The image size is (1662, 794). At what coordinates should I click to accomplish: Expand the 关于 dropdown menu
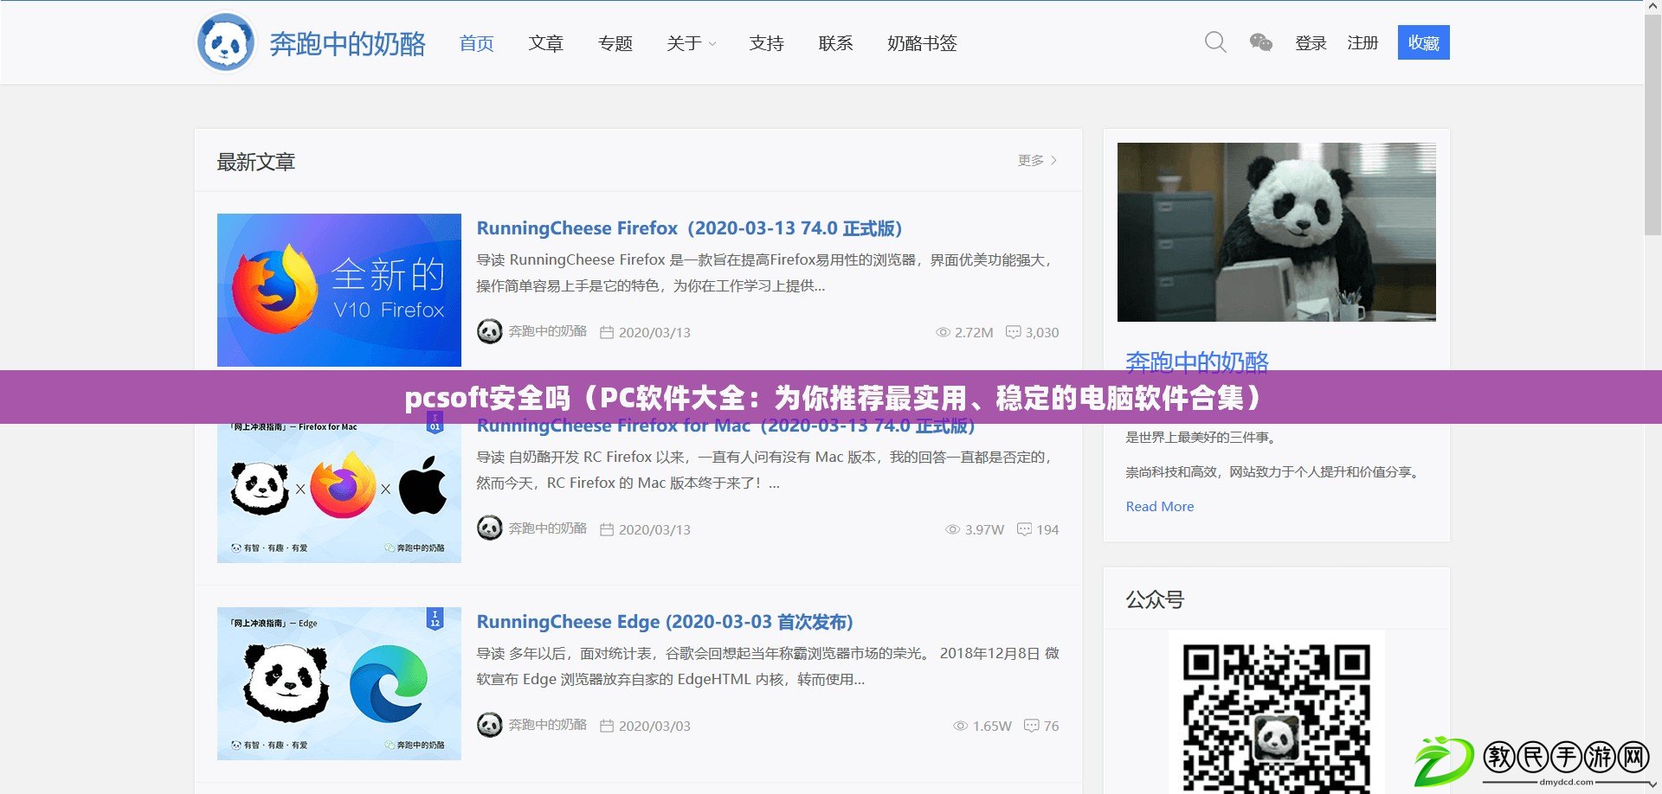point(691,43)
